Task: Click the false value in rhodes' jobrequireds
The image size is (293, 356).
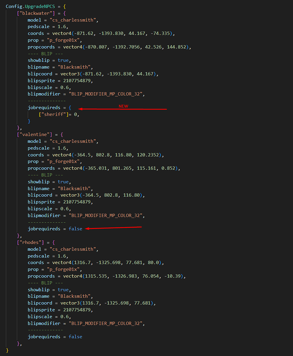Action: click(75, 337)
